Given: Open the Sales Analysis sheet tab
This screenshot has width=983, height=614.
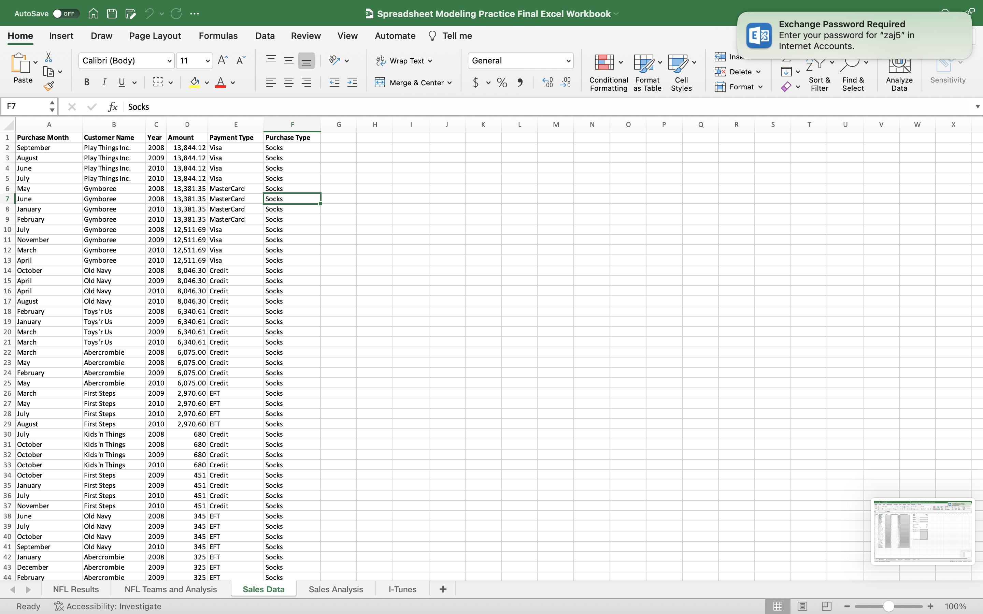Looking at the screenshot, I should coord(336,589).
